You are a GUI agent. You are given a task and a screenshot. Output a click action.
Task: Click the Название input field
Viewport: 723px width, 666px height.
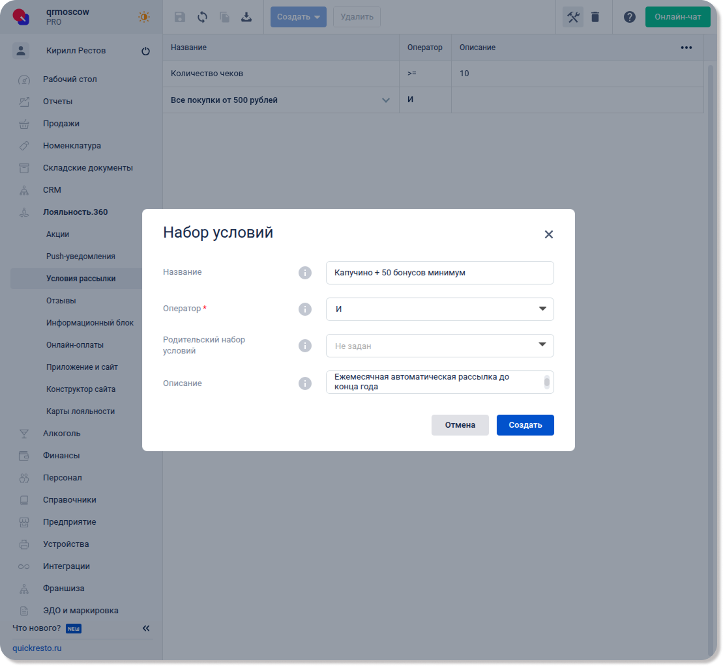[439, 273]
